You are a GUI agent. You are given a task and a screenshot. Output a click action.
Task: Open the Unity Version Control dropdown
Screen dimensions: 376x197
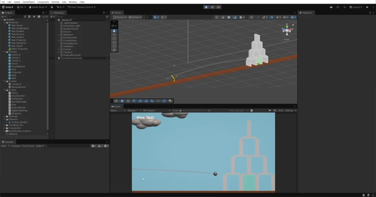(81, 7)
